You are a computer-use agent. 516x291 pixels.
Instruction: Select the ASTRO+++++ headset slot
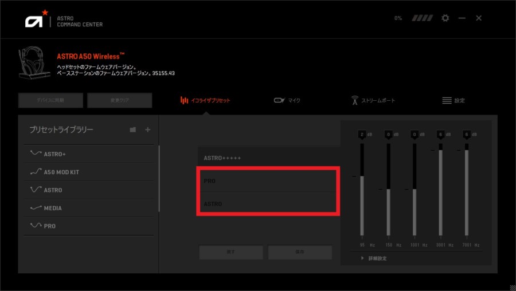pyautogui.click(x=268, y=158)
